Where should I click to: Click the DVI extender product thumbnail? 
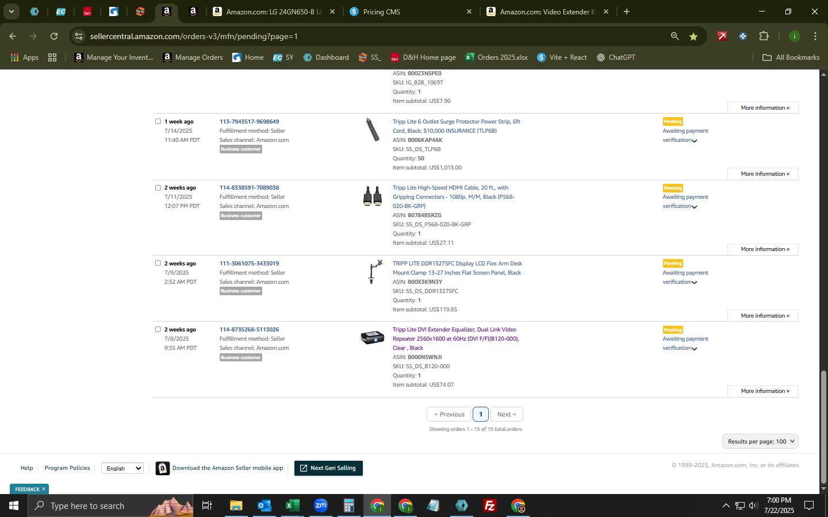pos(372,337)
